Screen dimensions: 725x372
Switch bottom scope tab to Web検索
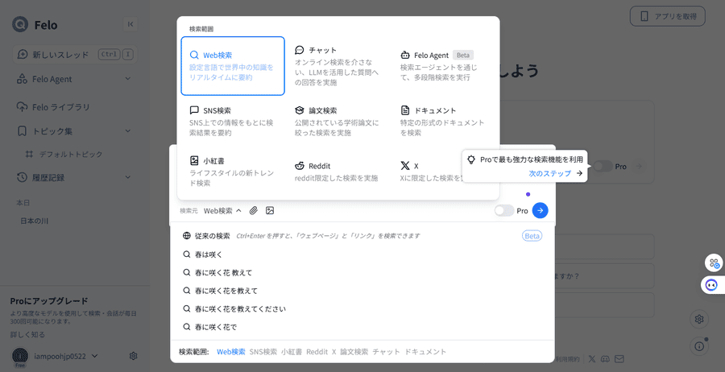231,352
